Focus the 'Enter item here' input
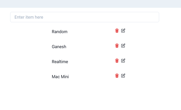 pyautogui.click(x=84, y=17)
